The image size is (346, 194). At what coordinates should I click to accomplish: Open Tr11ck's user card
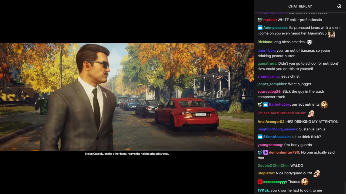coord(263,190)
